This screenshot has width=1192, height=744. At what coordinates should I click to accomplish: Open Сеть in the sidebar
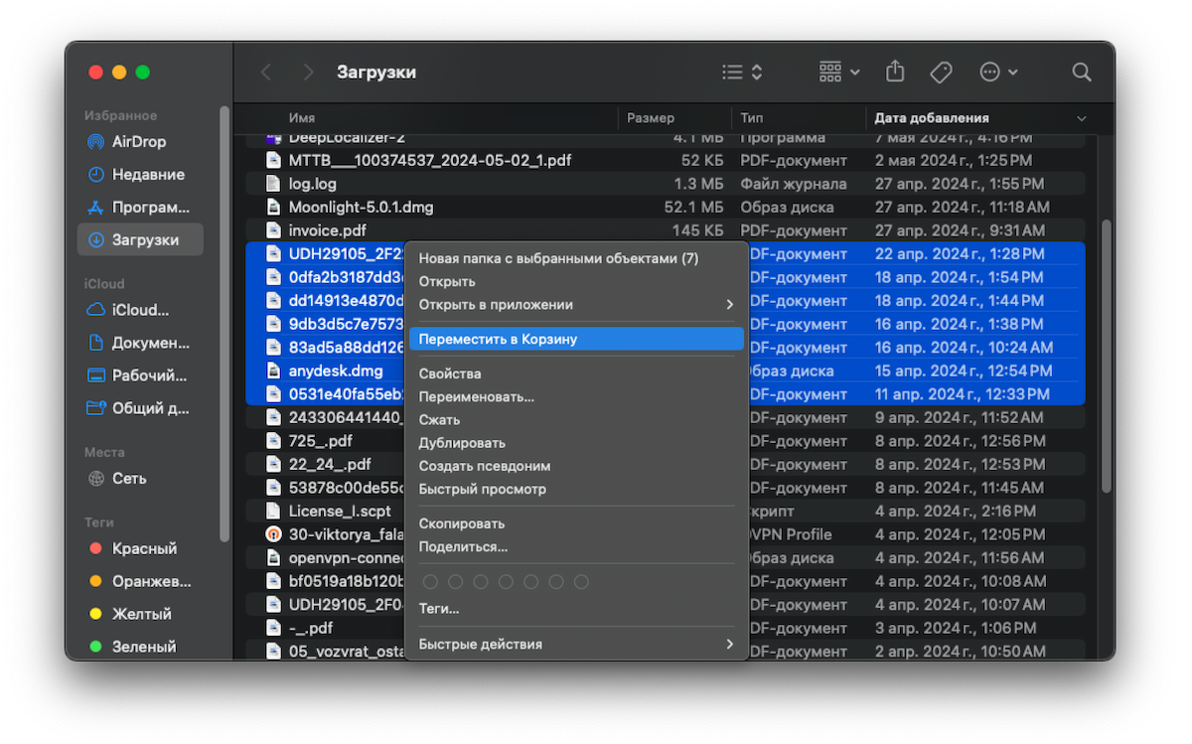140,479
